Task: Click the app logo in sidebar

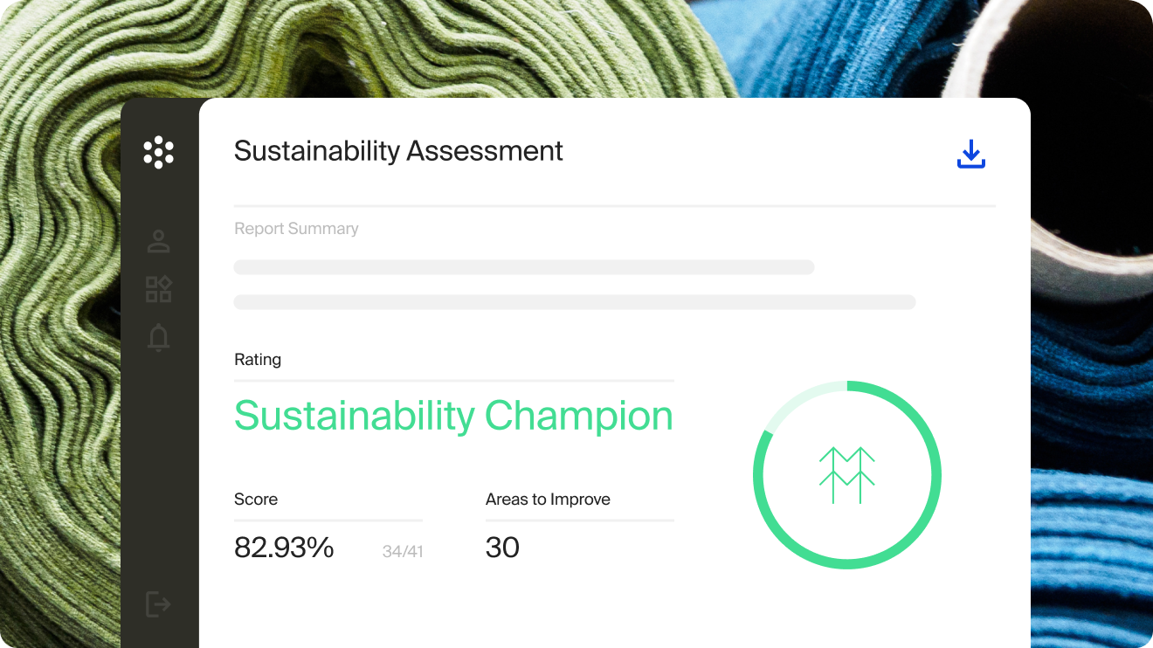Action: pyautogui.click(x=158, y=152)
